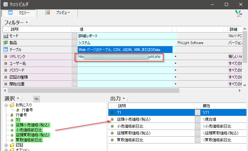
Task: Open the パスワード value dropdown arrow
Action: 175,70
